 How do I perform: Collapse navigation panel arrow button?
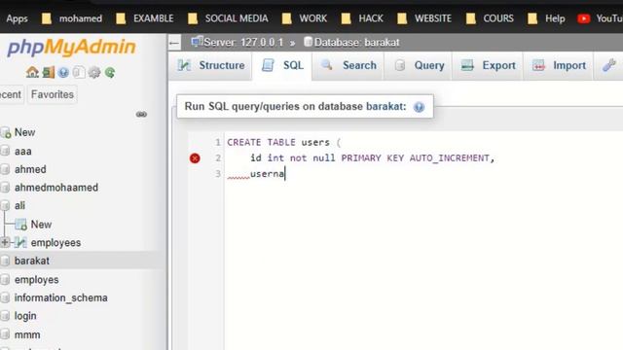(174, 43)
